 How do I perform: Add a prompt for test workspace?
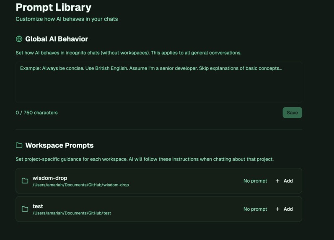284,209
